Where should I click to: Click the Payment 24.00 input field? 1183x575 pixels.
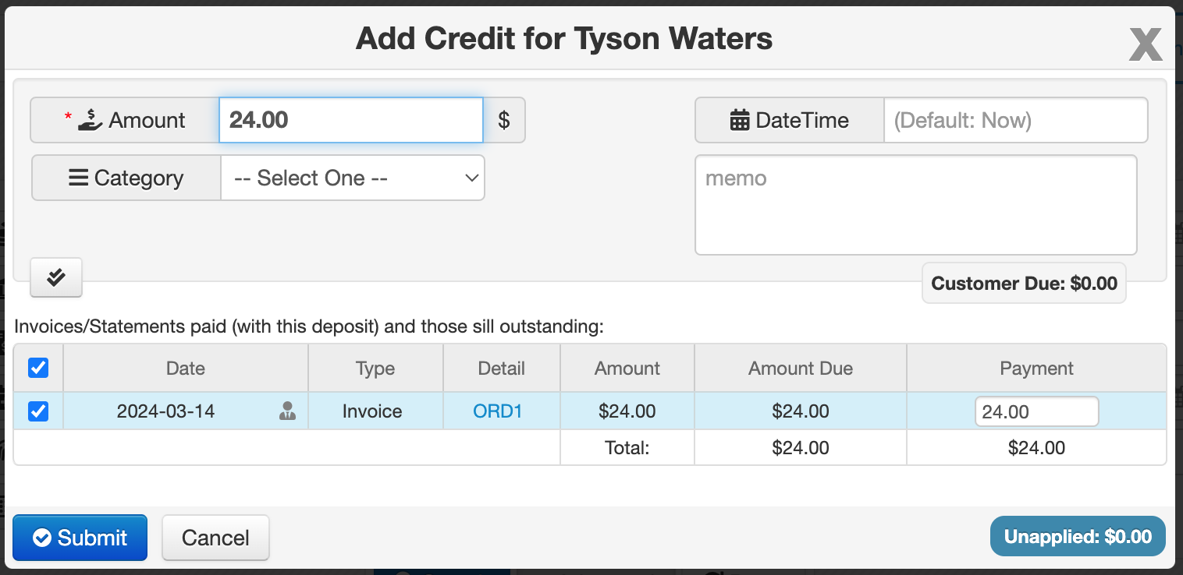(x=1036, y=411)
